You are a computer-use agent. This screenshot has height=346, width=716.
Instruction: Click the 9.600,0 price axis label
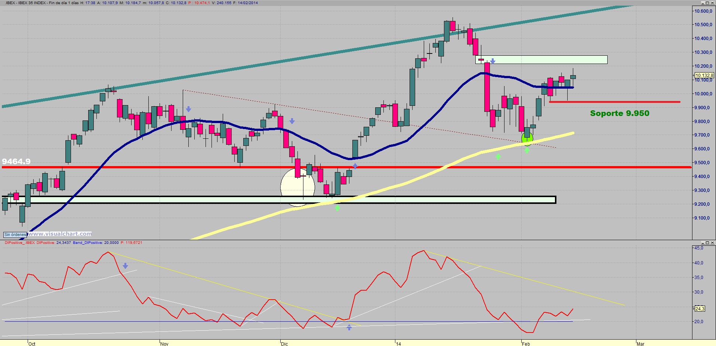pyautogui.click(x=702, y=149)
